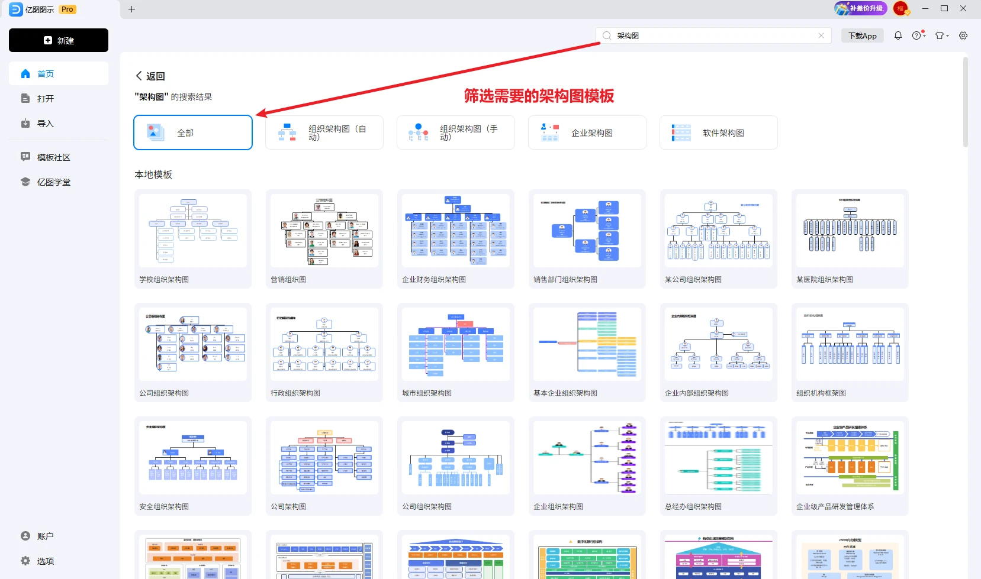Open the 某公司组织架构图 template thumbnail
This screenshot has height=579, width=981.
click(719, 231)
